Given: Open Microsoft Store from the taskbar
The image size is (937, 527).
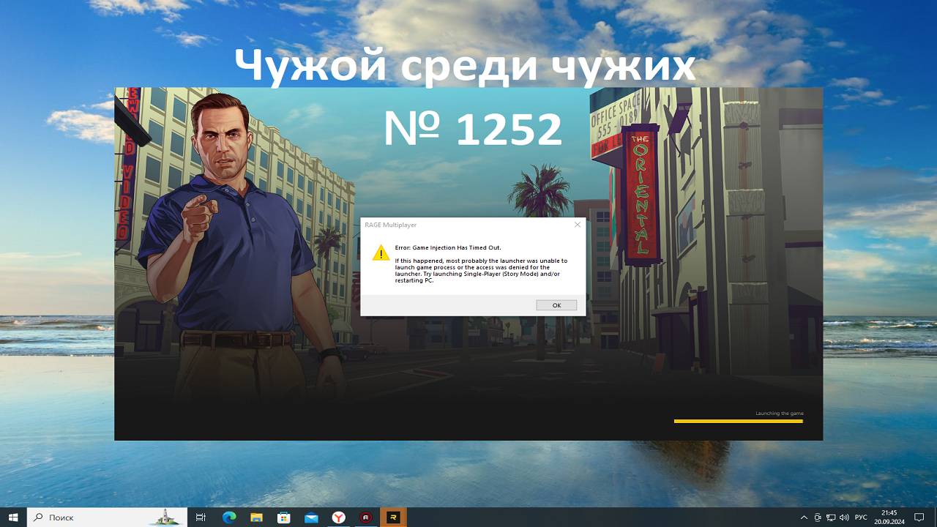Looking at the screenshot, I should click(284, 517).
